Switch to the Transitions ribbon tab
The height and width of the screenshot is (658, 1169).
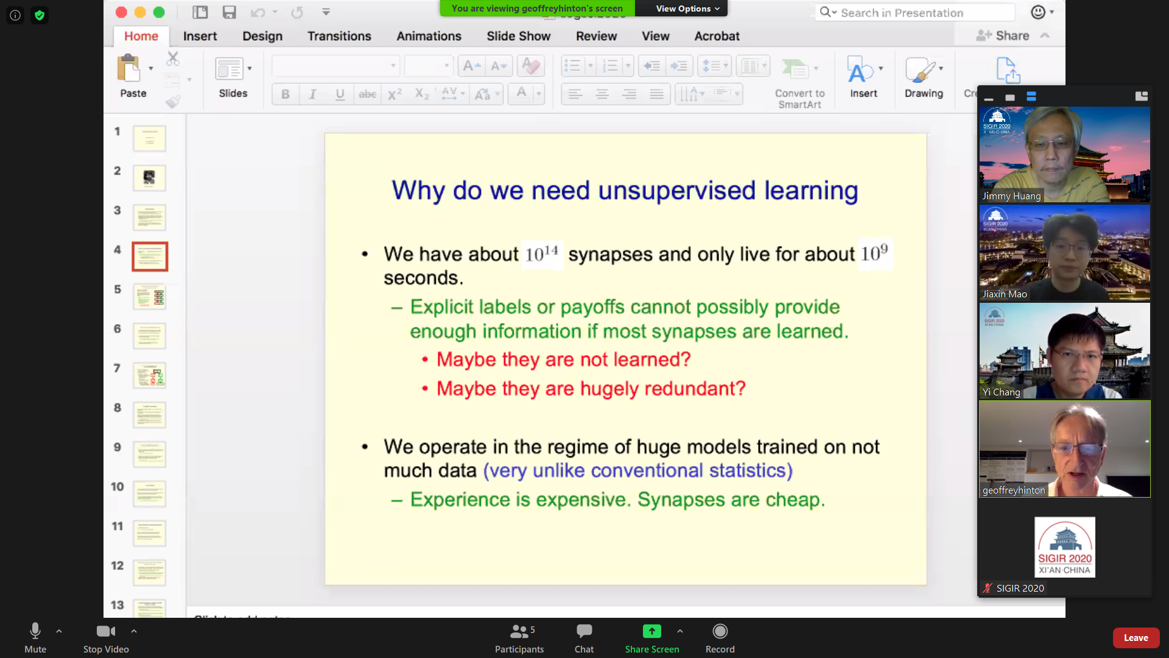coord(339,36)
